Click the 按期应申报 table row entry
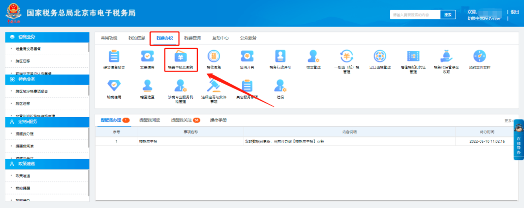Screen dimensions: 524x208 tap(148, 141)
